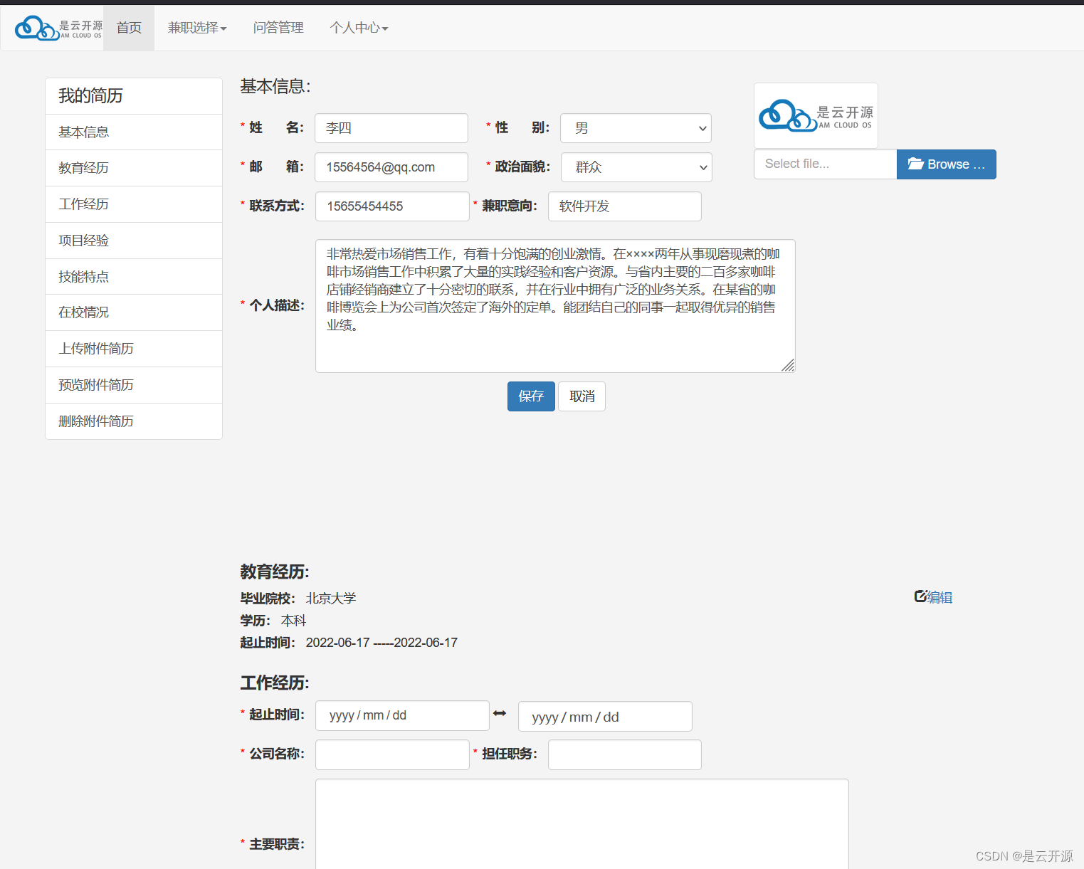1084x869 pixels.
Task: Expand the 个人中心 dropdown menu
Action: coord(359,28)
